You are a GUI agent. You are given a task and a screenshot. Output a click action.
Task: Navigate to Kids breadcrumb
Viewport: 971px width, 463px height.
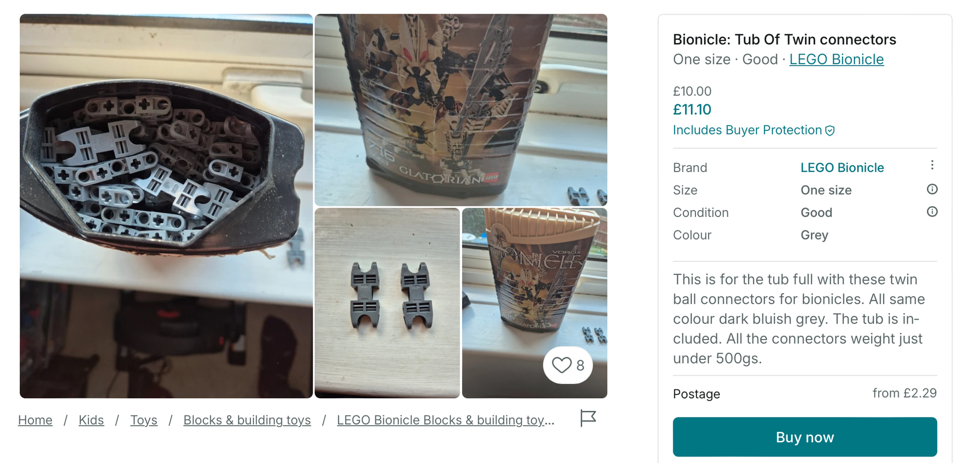click(x=91, y=420)
